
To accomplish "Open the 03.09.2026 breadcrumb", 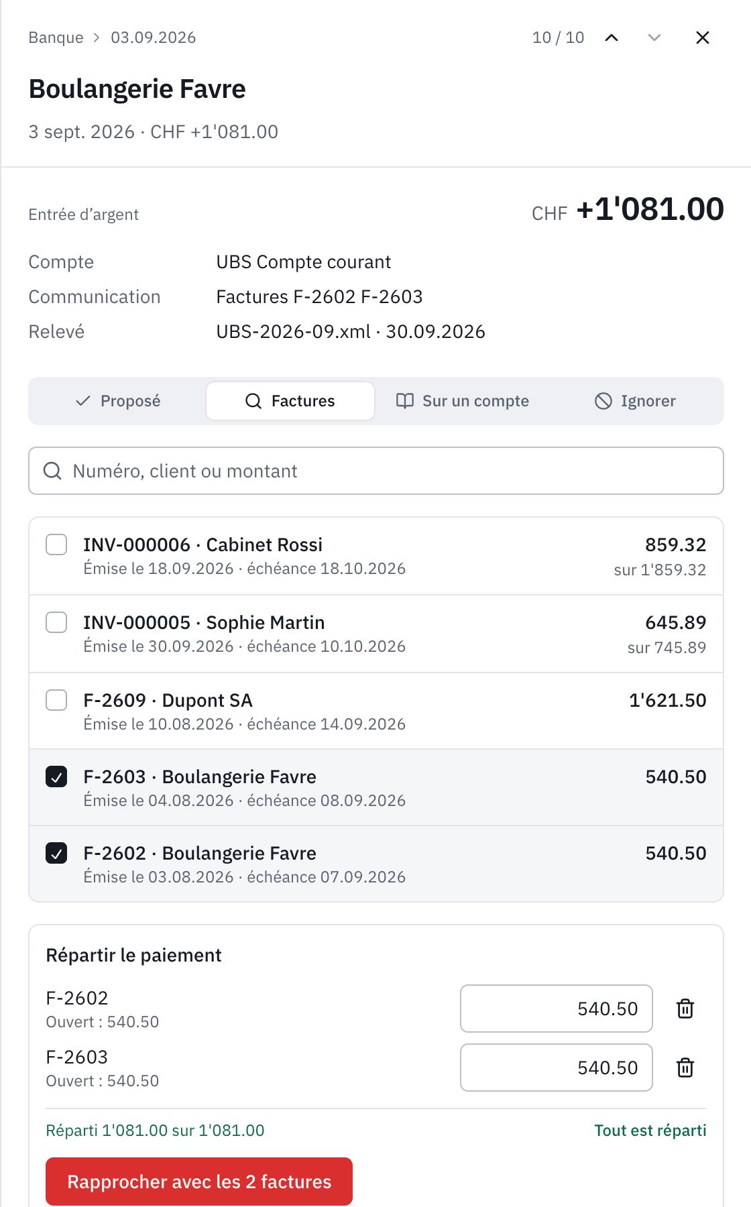I will 154,38.
